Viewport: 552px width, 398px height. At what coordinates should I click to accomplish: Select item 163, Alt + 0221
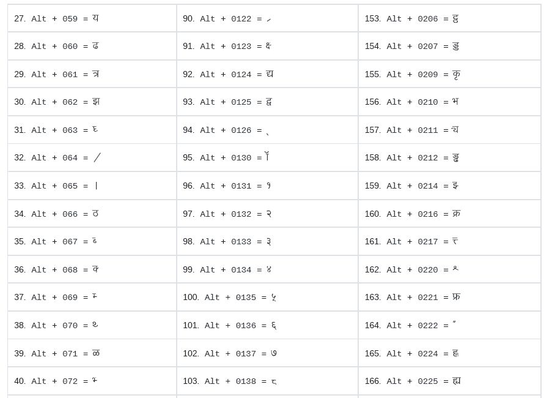click(449, 297)
